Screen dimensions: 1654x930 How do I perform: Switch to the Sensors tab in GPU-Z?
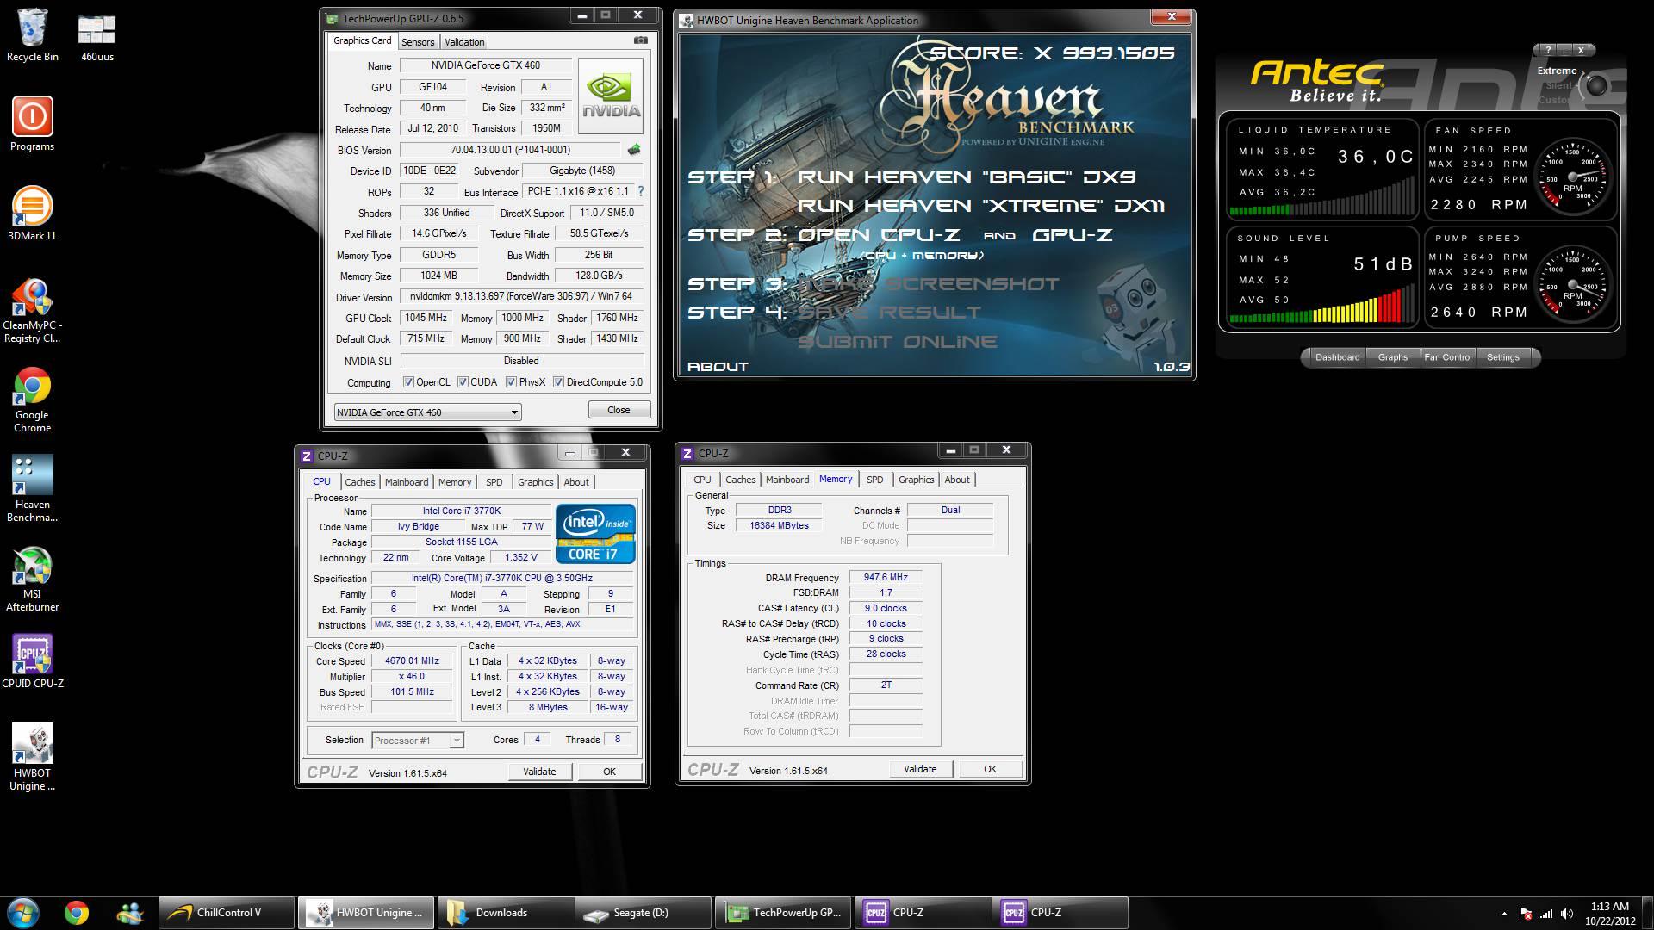click(x=418, y=42)
